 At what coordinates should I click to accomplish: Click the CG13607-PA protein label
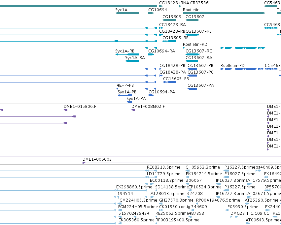click(x=201, y=85)
